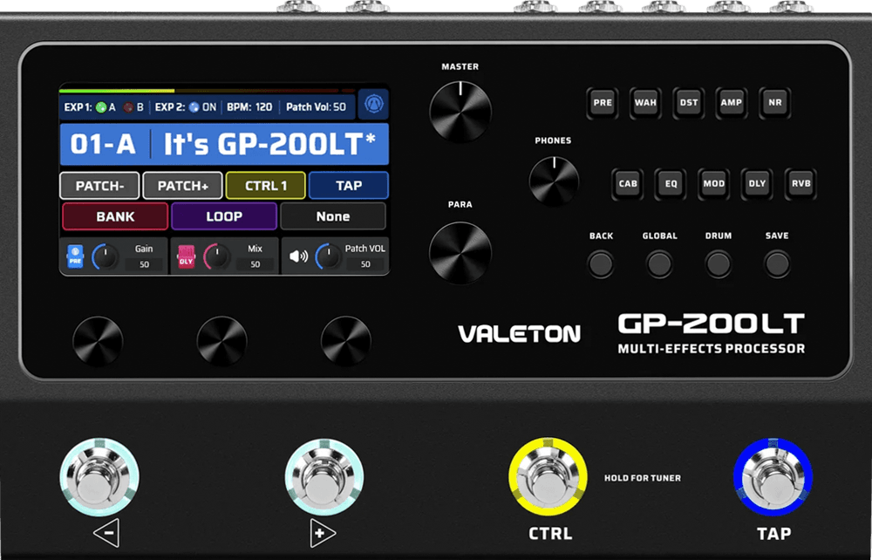The height and width of the screenshot is (560, 872).
Task: Tap the Patch Vol: 50 readout
Action: (x=316, y=106)
